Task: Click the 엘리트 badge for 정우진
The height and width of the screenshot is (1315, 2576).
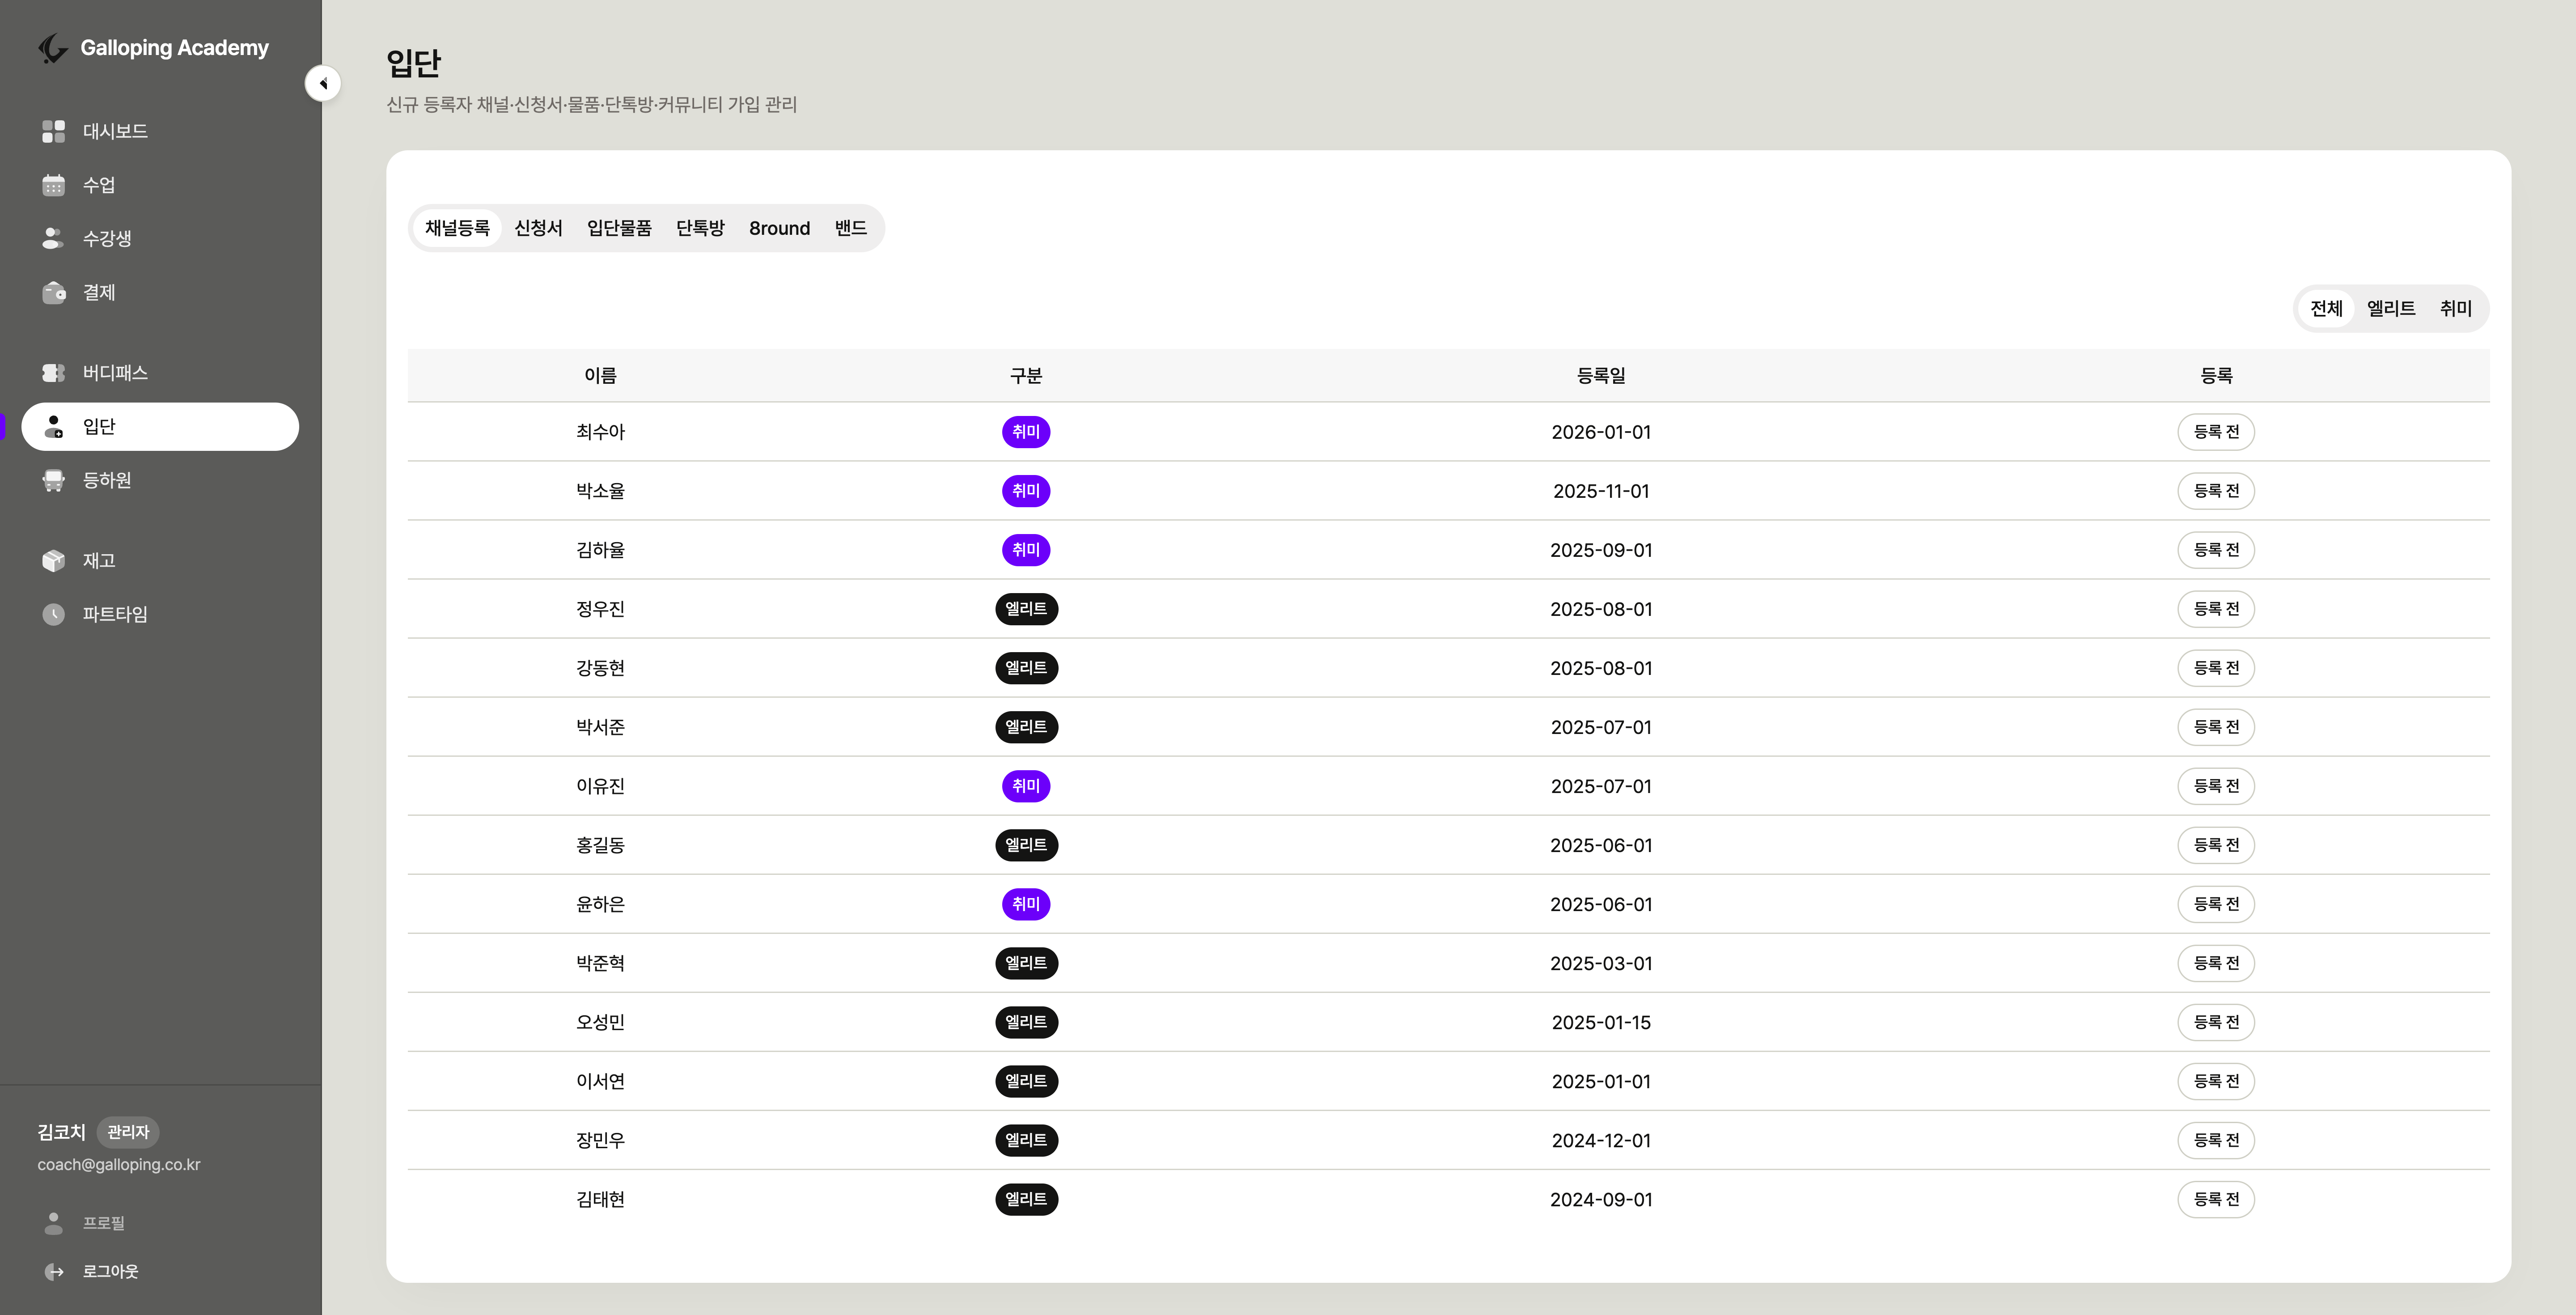Action: click(x=1026, y=609)
